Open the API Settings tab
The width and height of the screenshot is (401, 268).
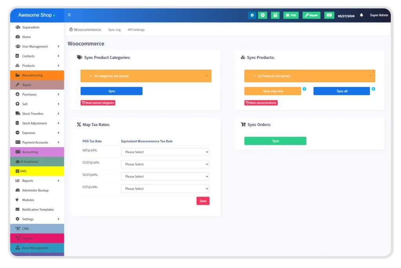click(136, 30)
